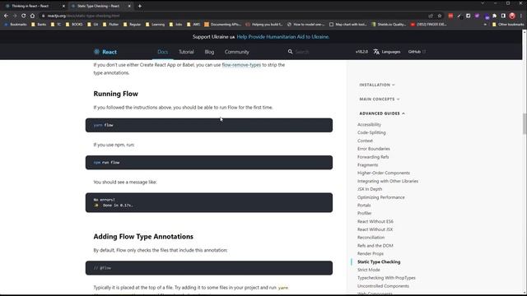The image size is (527, 296).
Task: Open the React Without ES6 guide
Action: coord(375,221)
